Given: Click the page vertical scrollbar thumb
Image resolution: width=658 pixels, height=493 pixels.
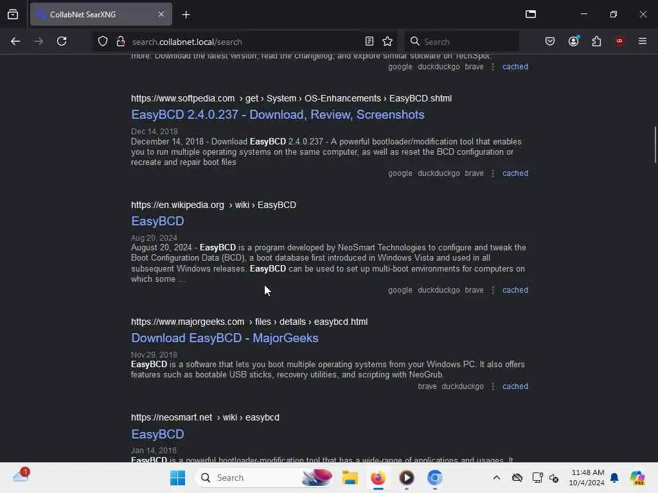Looking at the screenshot, I should click(655, 144).
